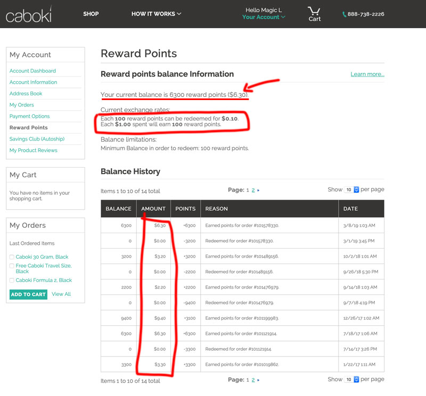Go to next page arrow above the table
Image resolution: width=426 pixels, height=396 pixels.
point(258,191)
